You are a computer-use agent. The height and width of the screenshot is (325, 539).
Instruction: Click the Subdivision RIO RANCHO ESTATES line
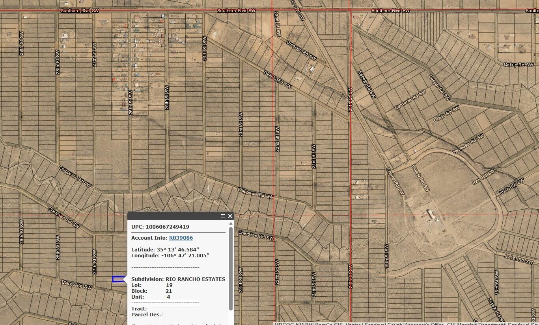[x=178, y=279]
